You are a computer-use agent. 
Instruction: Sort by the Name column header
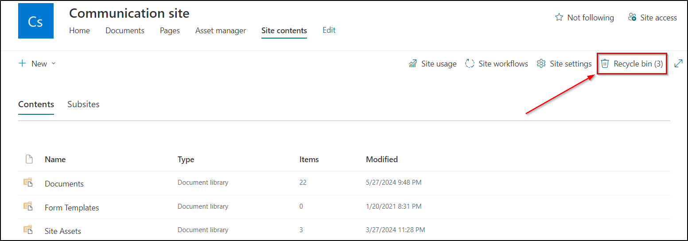[x=55, y=159]
